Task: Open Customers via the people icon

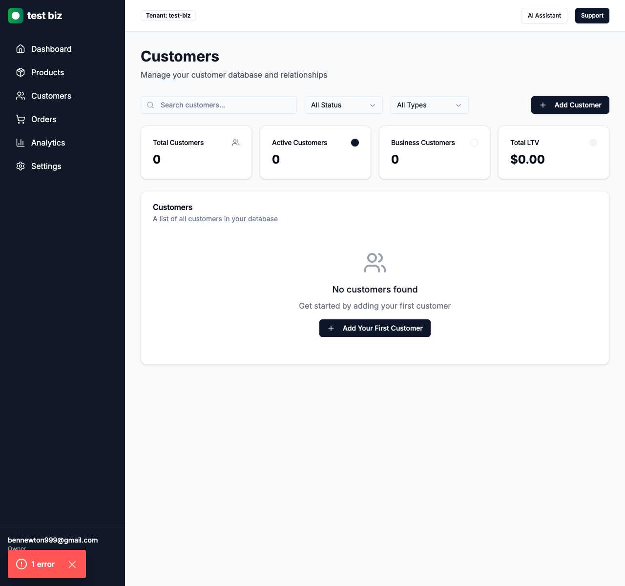Action: (21, 96)
